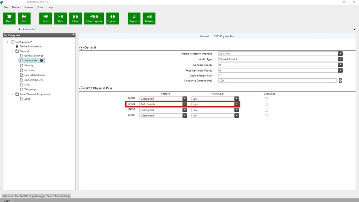Open the GPIO7 Feature dropdown

pos(185,110)
